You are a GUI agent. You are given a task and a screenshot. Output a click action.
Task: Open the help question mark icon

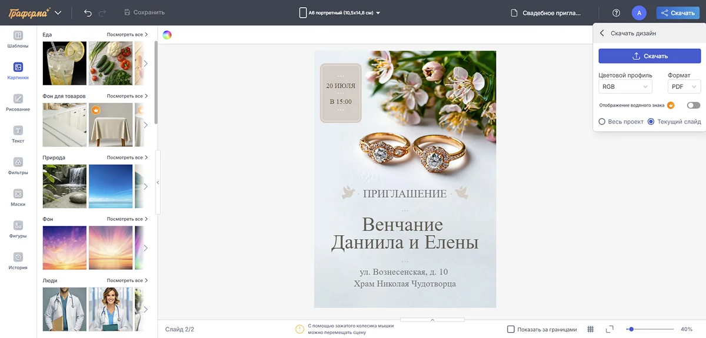[617, 12]
